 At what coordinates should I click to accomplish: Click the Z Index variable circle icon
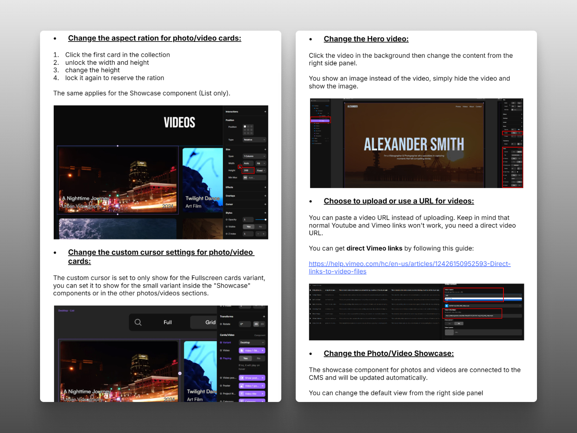226,234
